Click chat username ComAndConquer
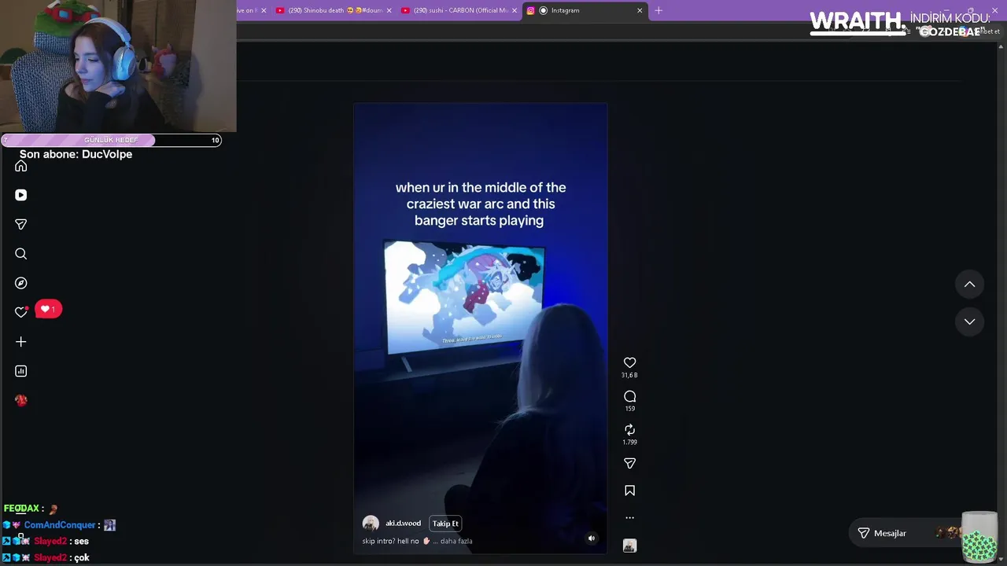 tap(60, 525)
